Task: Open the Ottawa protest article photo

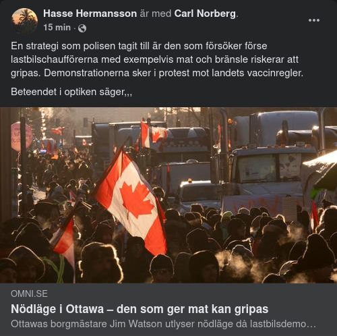Action: [x=168, y=195]
